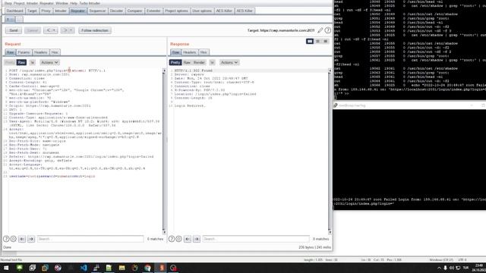The height and width of the screenshot is (273, 486).
Task: Toggle newline display in Request editor
Action: [32, 62]
